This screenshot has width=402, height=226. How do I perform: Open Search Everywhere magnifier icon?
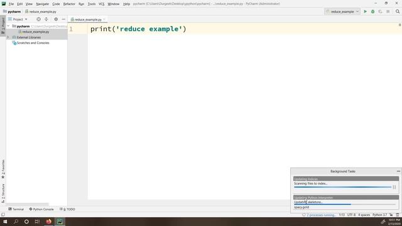click(398, 11)
